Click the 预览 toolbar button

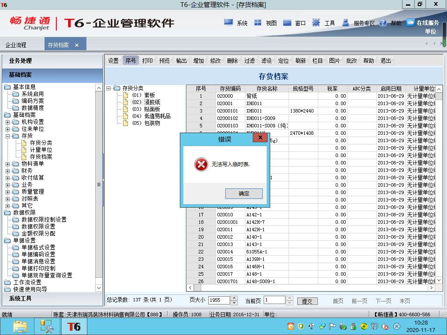164,61
